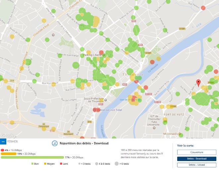Click the Rue de Longwy label near Sous-Préfecture

pos(69,100)
